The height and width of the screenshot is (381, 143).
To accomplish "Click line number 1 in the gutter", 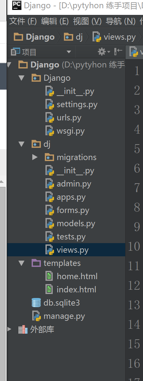I will pyautogui.click(x=137, y=71).
